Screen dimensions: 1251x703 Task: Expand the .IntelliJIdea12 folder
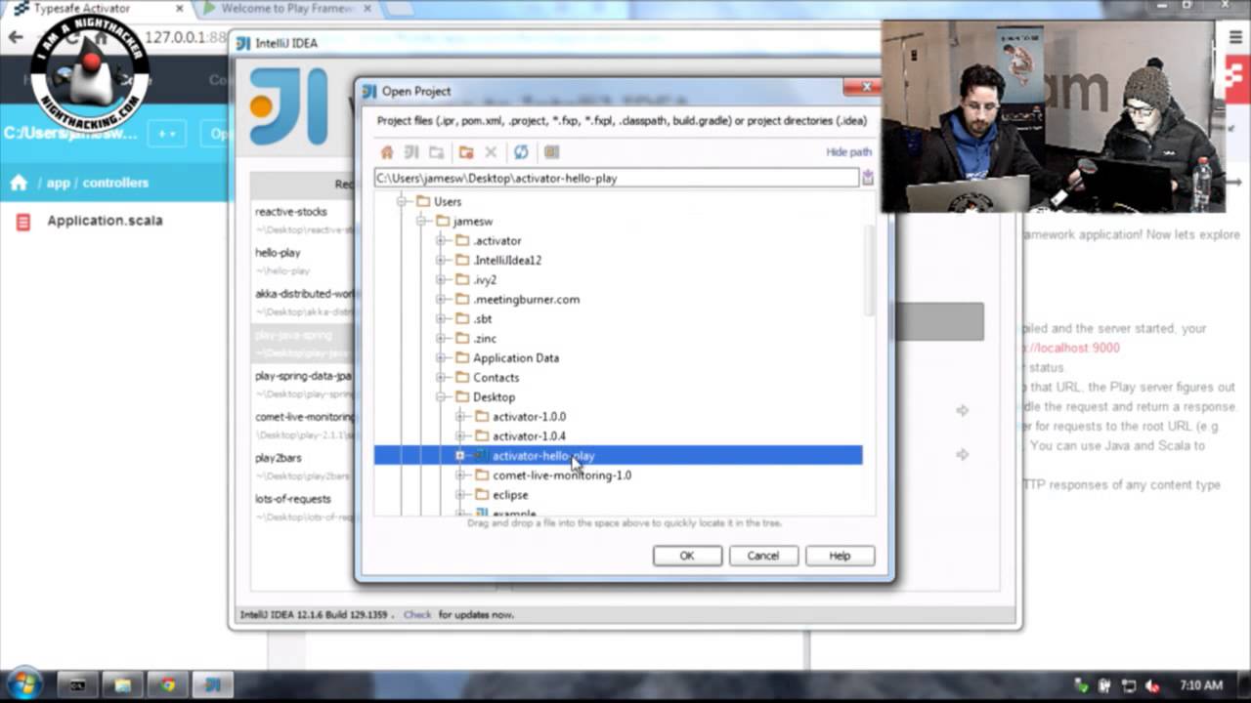point(441,261)
